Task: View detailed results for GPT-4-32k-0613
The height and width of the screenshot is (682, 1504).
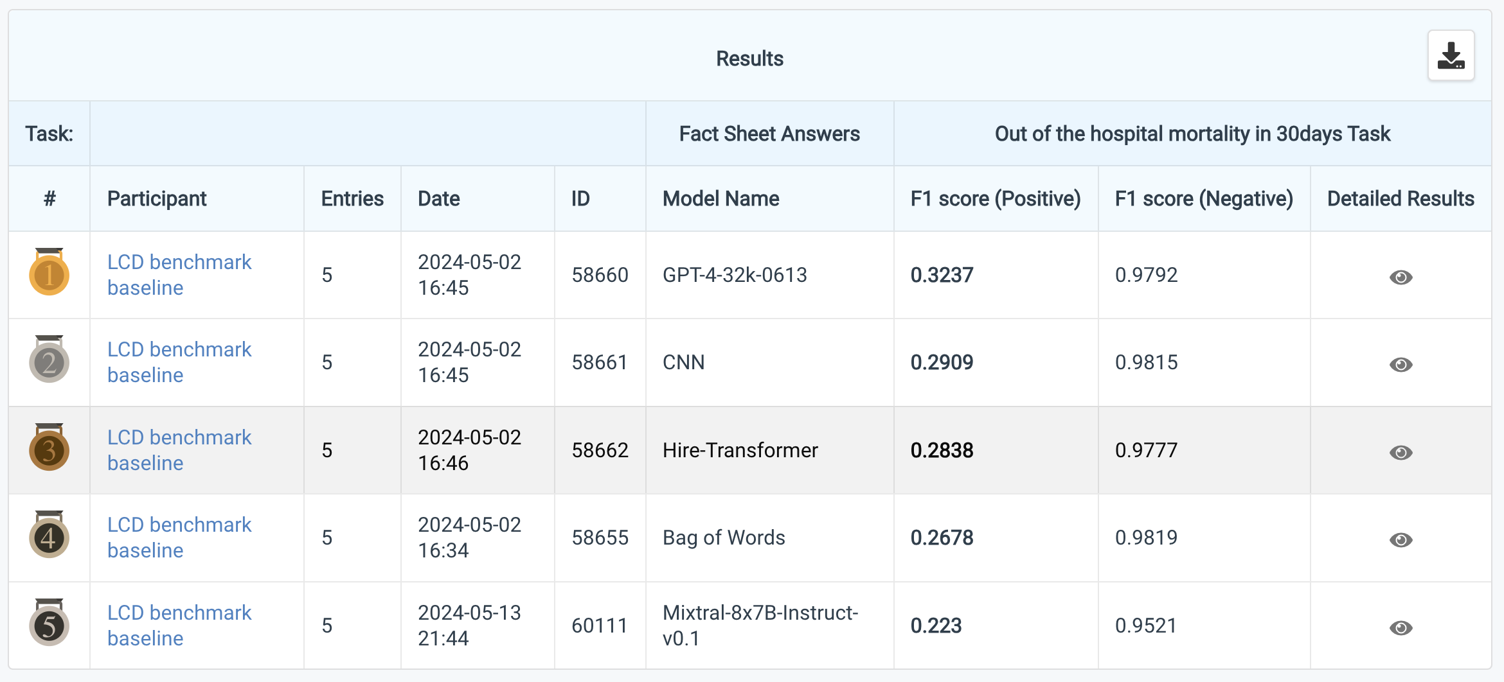Action: pyautogui.click(x=1401, y=277)
